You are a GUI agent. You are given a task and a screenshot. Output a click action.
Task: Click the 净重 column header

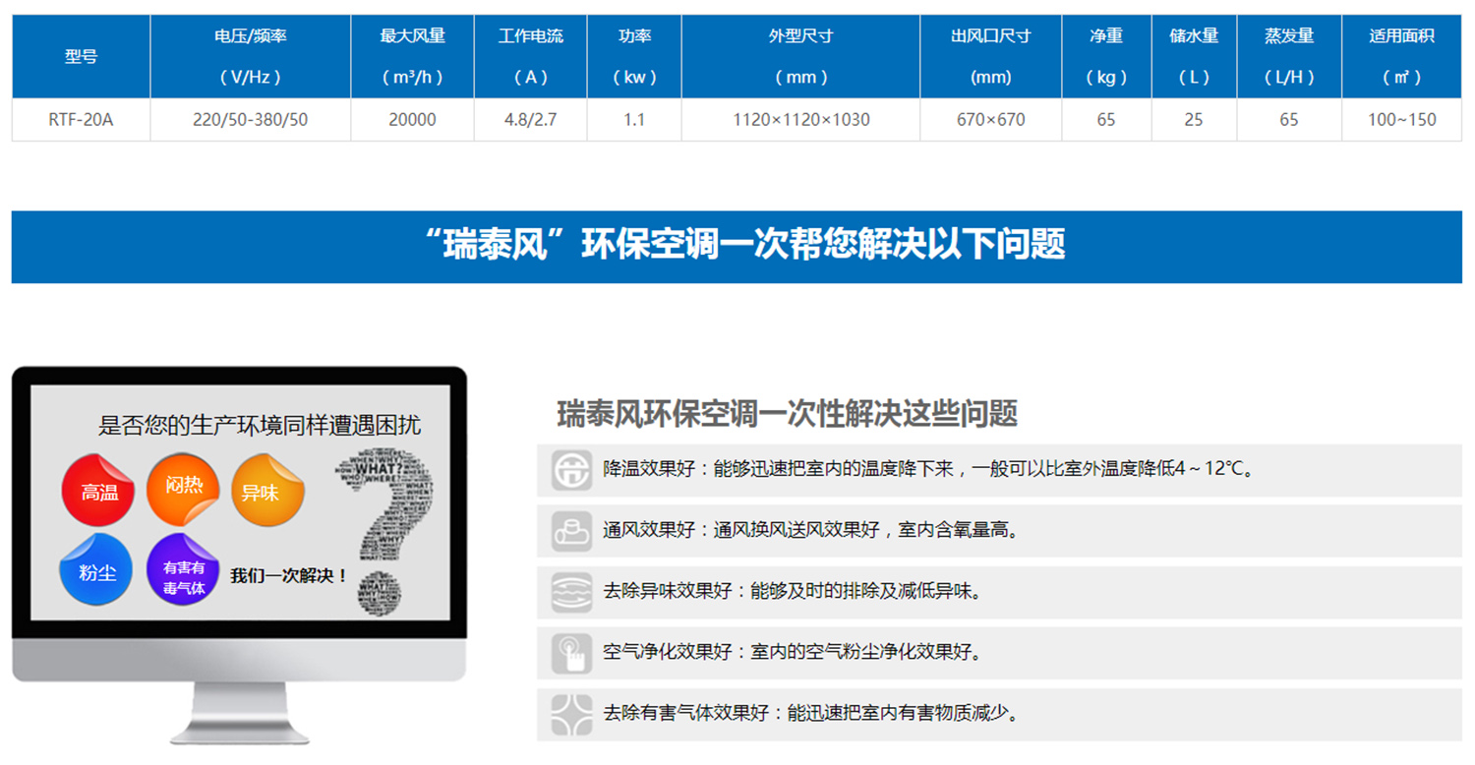(1106, 56)
